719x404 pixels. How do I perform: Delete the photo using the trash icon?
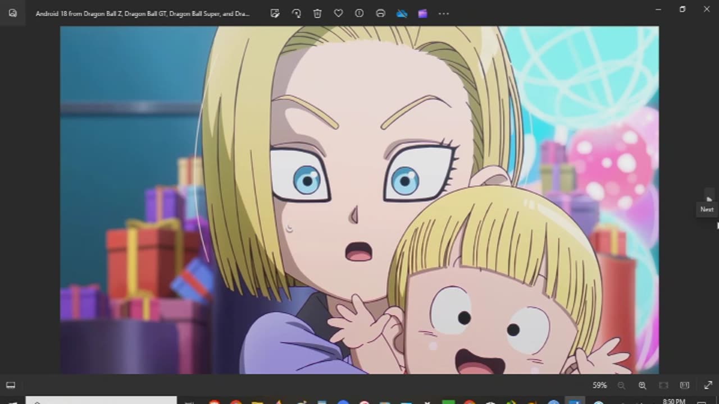click(x=317, y=13)
